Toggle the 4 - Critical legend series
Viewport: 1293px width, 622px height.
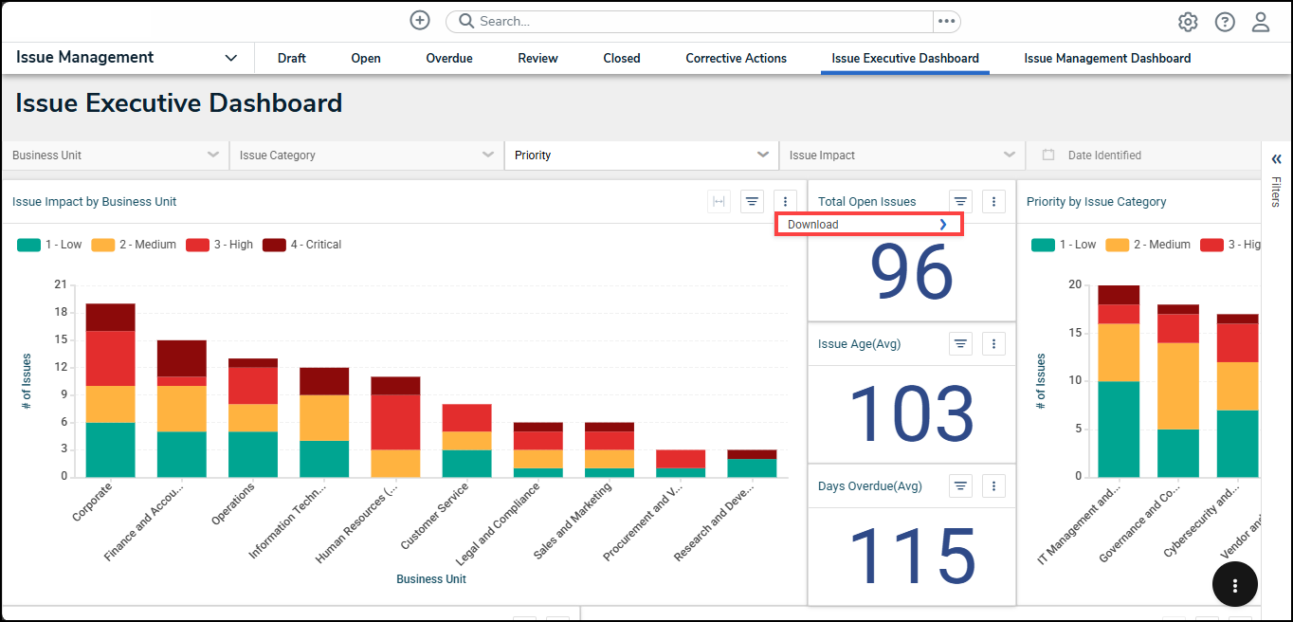(x=302, y=245)
